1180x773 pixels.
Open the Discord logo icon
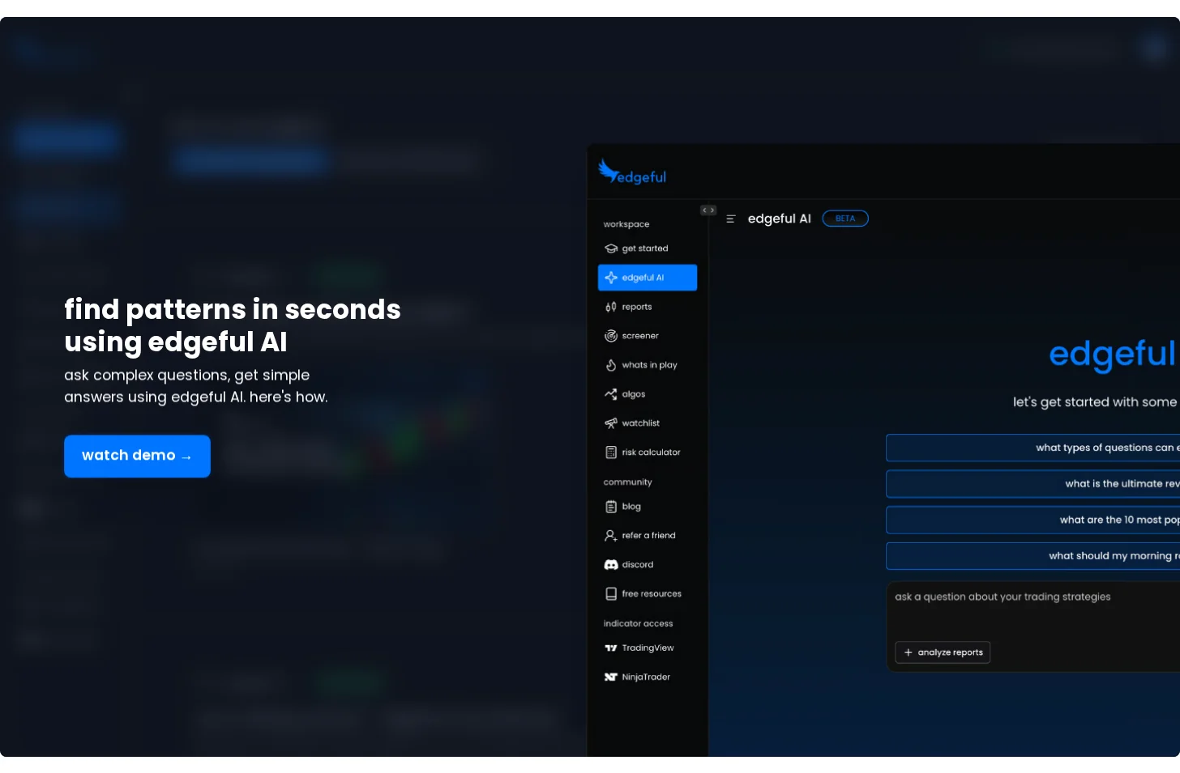(x=611, y=565)
